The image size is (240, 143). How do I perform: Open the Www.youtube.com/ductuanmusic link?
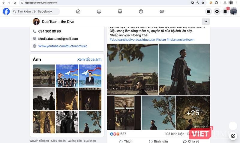click(x=57, y=46)
